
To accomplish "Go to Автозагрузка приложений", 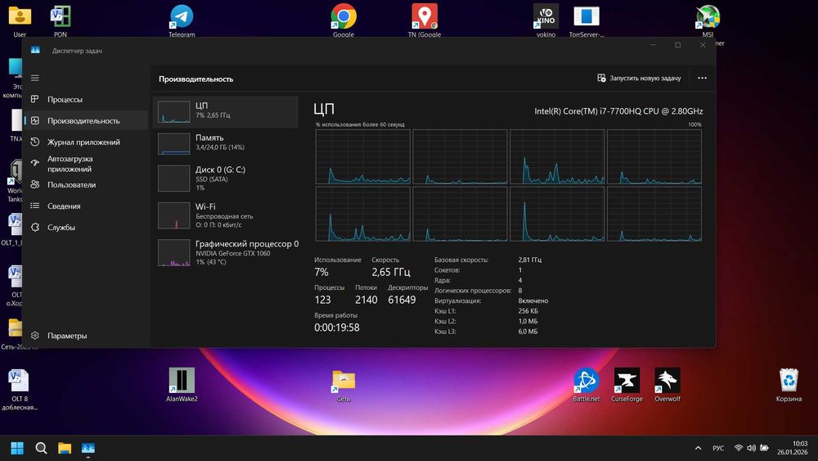I will pos(86,164).
